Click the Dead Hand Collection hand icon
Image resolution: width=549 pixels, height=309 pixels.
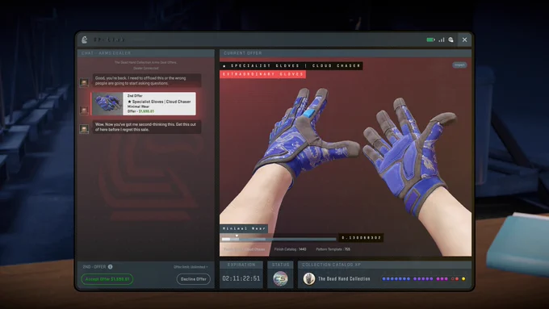click(x=308, y=279)
